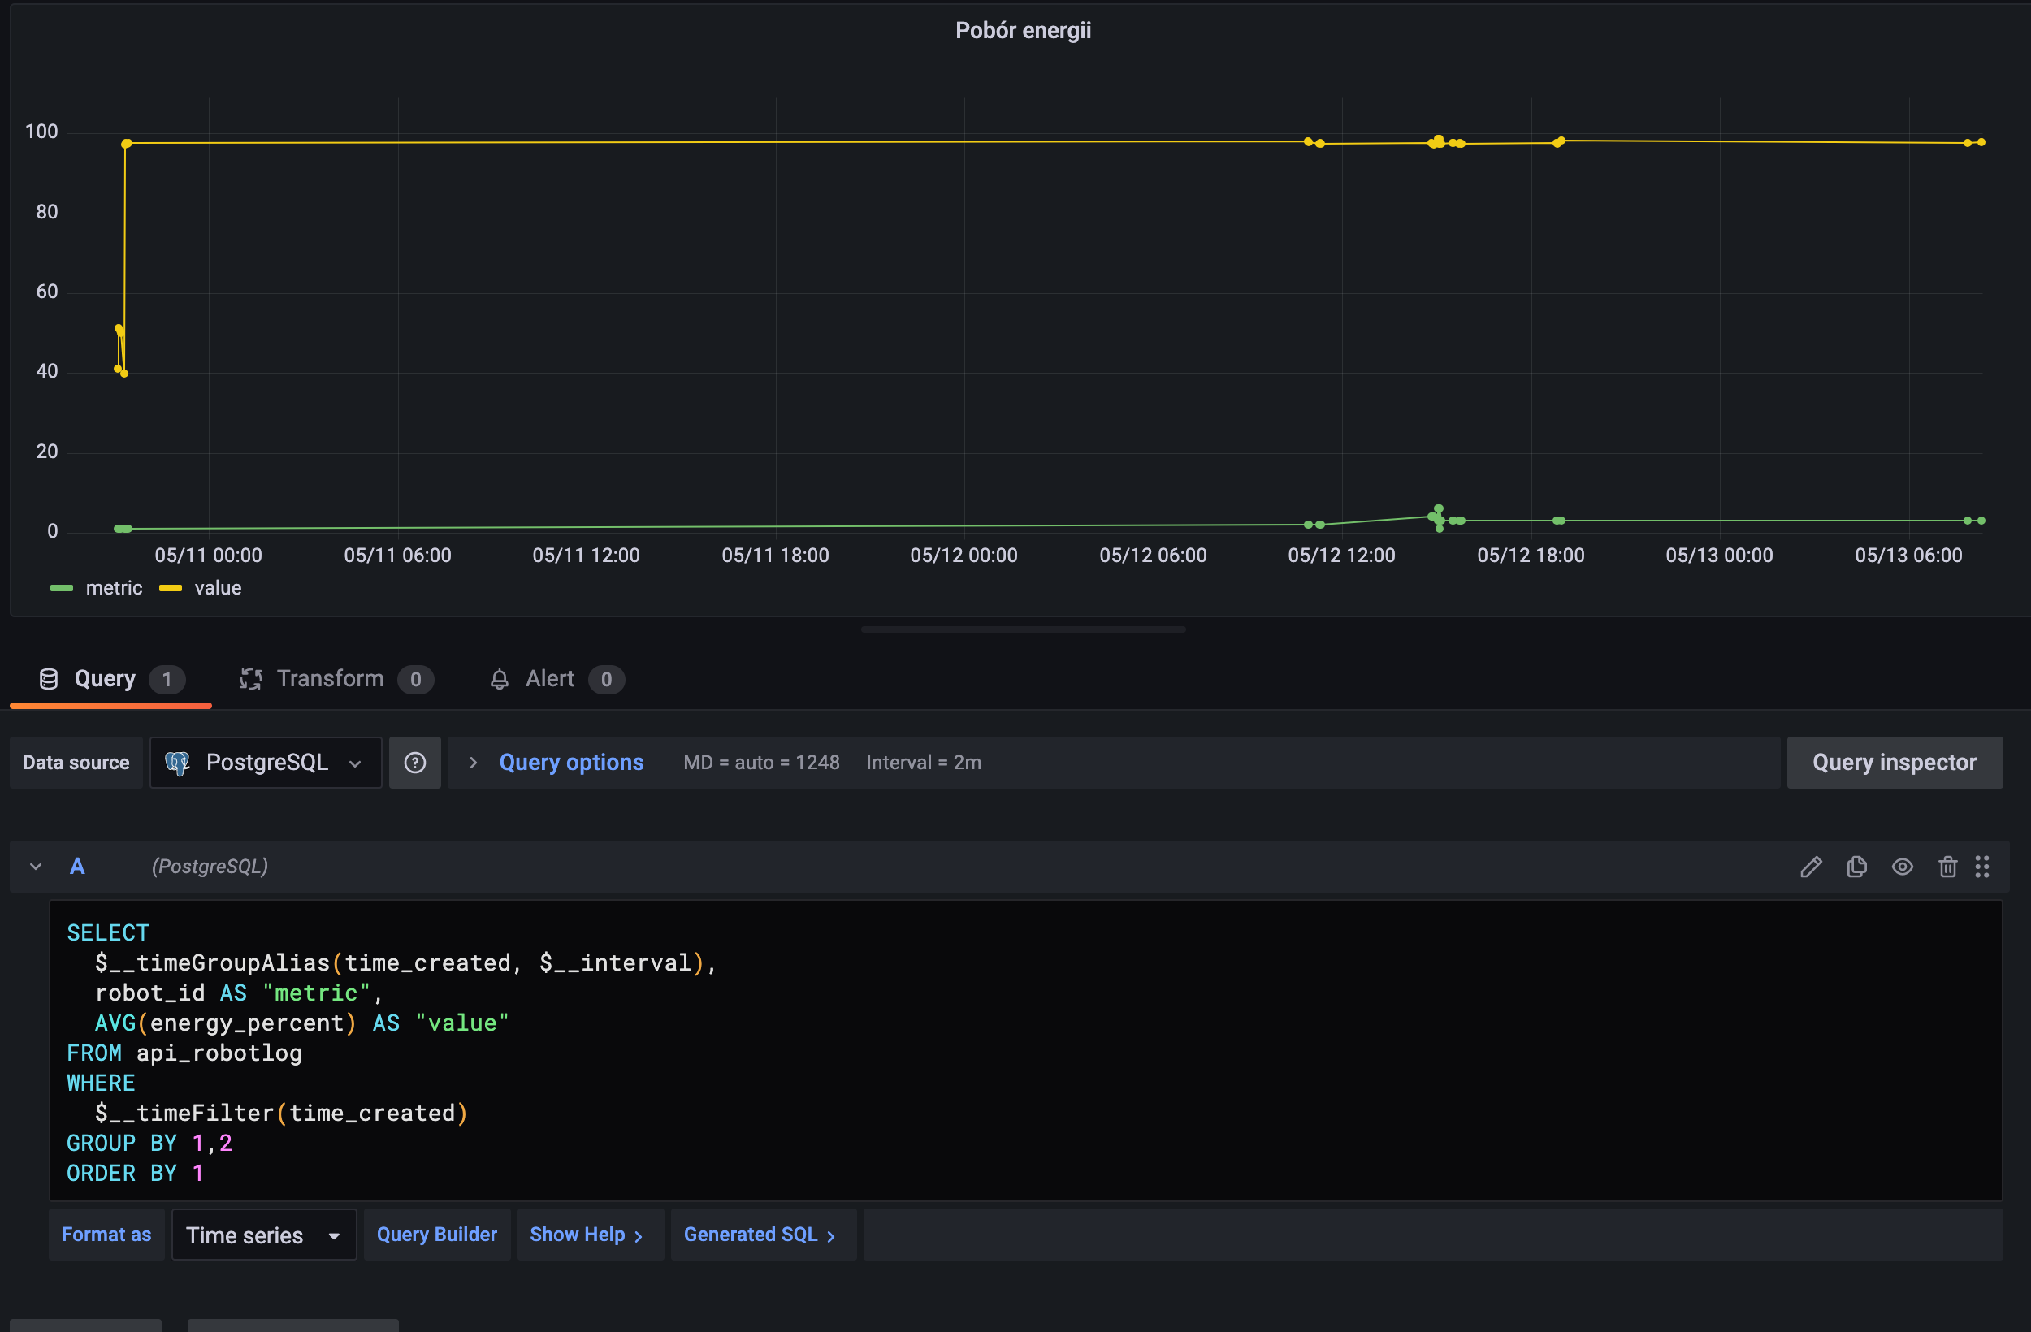This screenshot has height=1332, width=2031.
Task: Click the drag handle dots on query A
Action: tap(1982, 867)
